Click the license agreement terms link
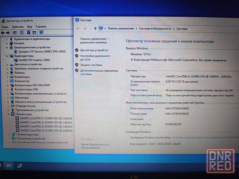 (x=205, y=137)
